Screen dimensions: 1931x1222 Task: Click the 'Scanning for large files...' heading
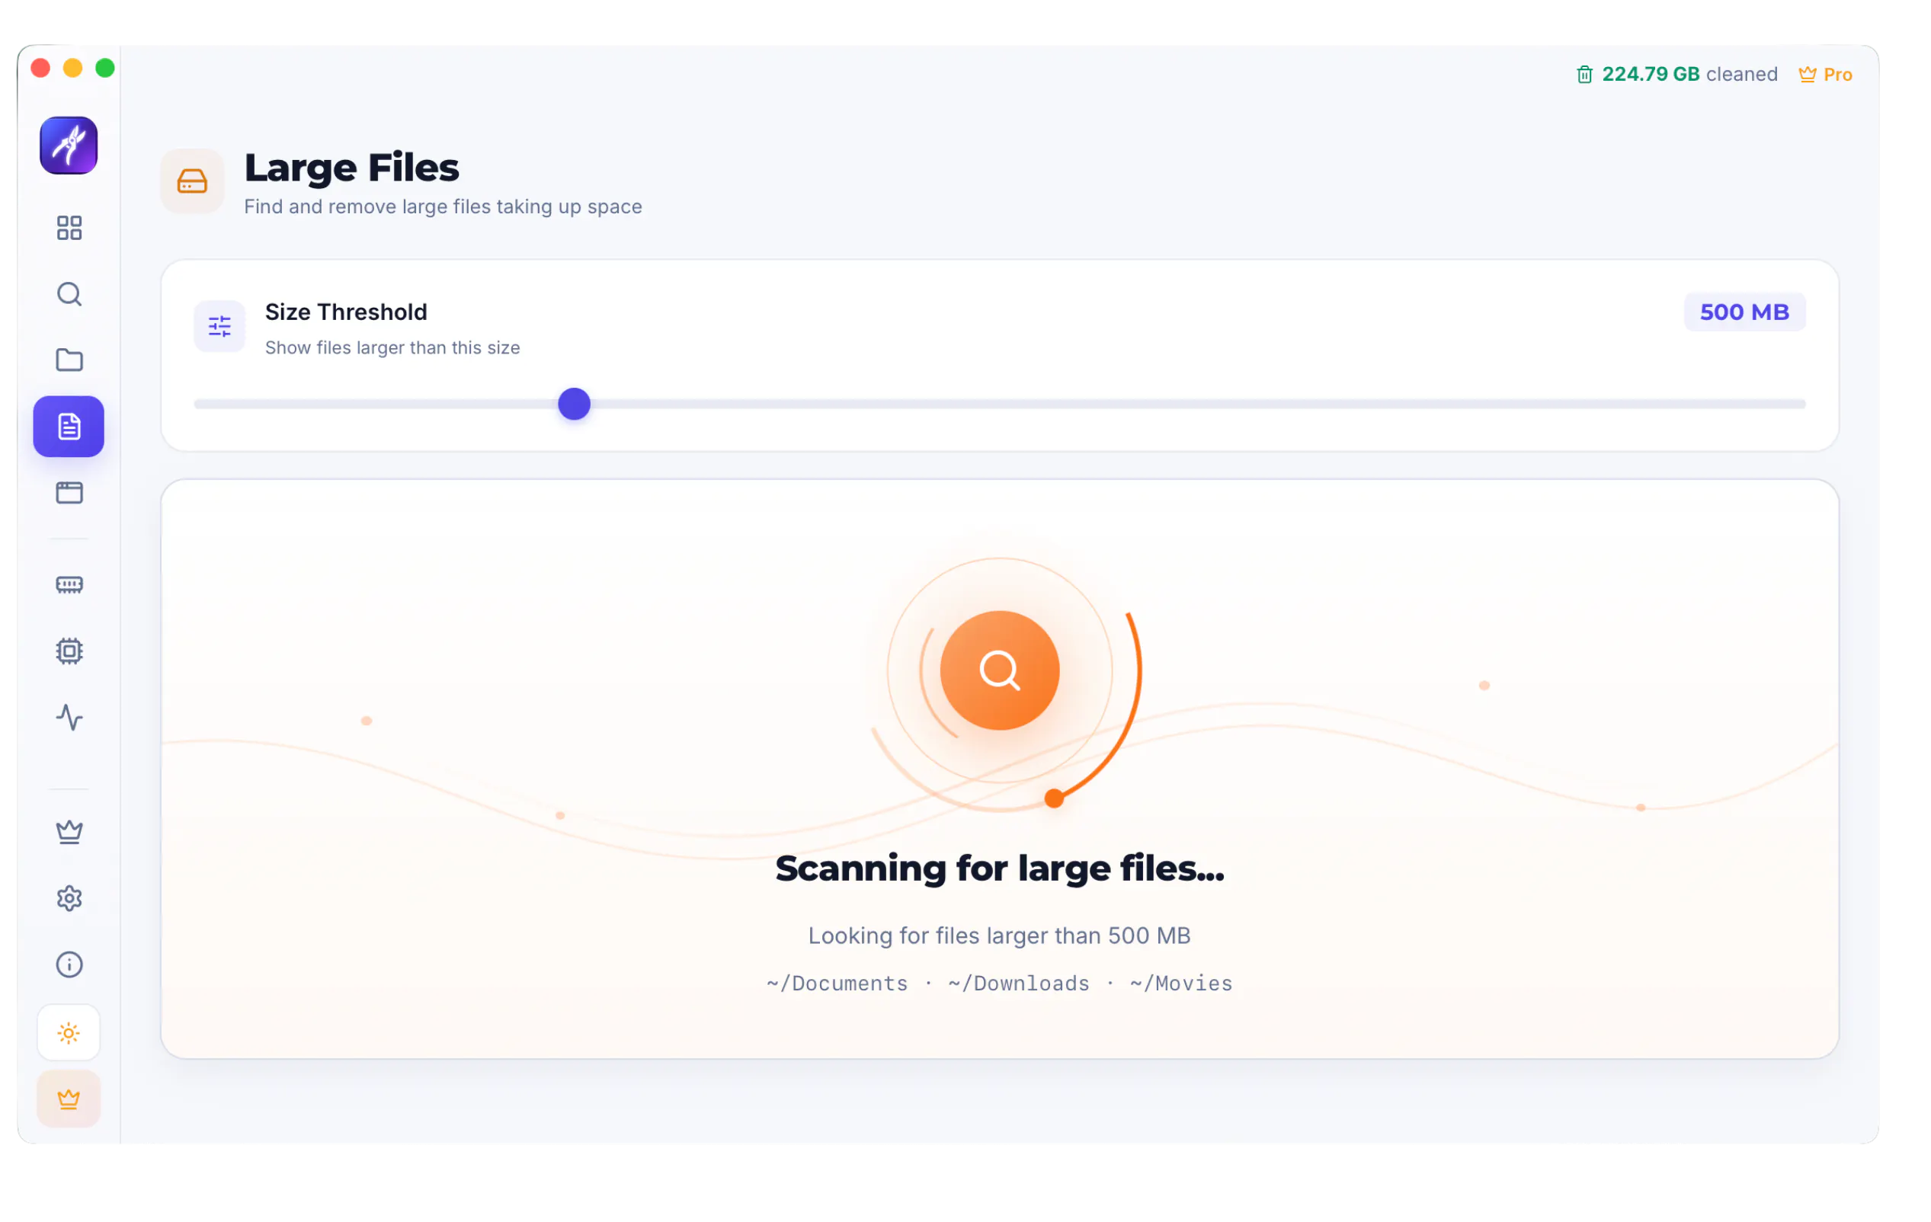(999, 869)
